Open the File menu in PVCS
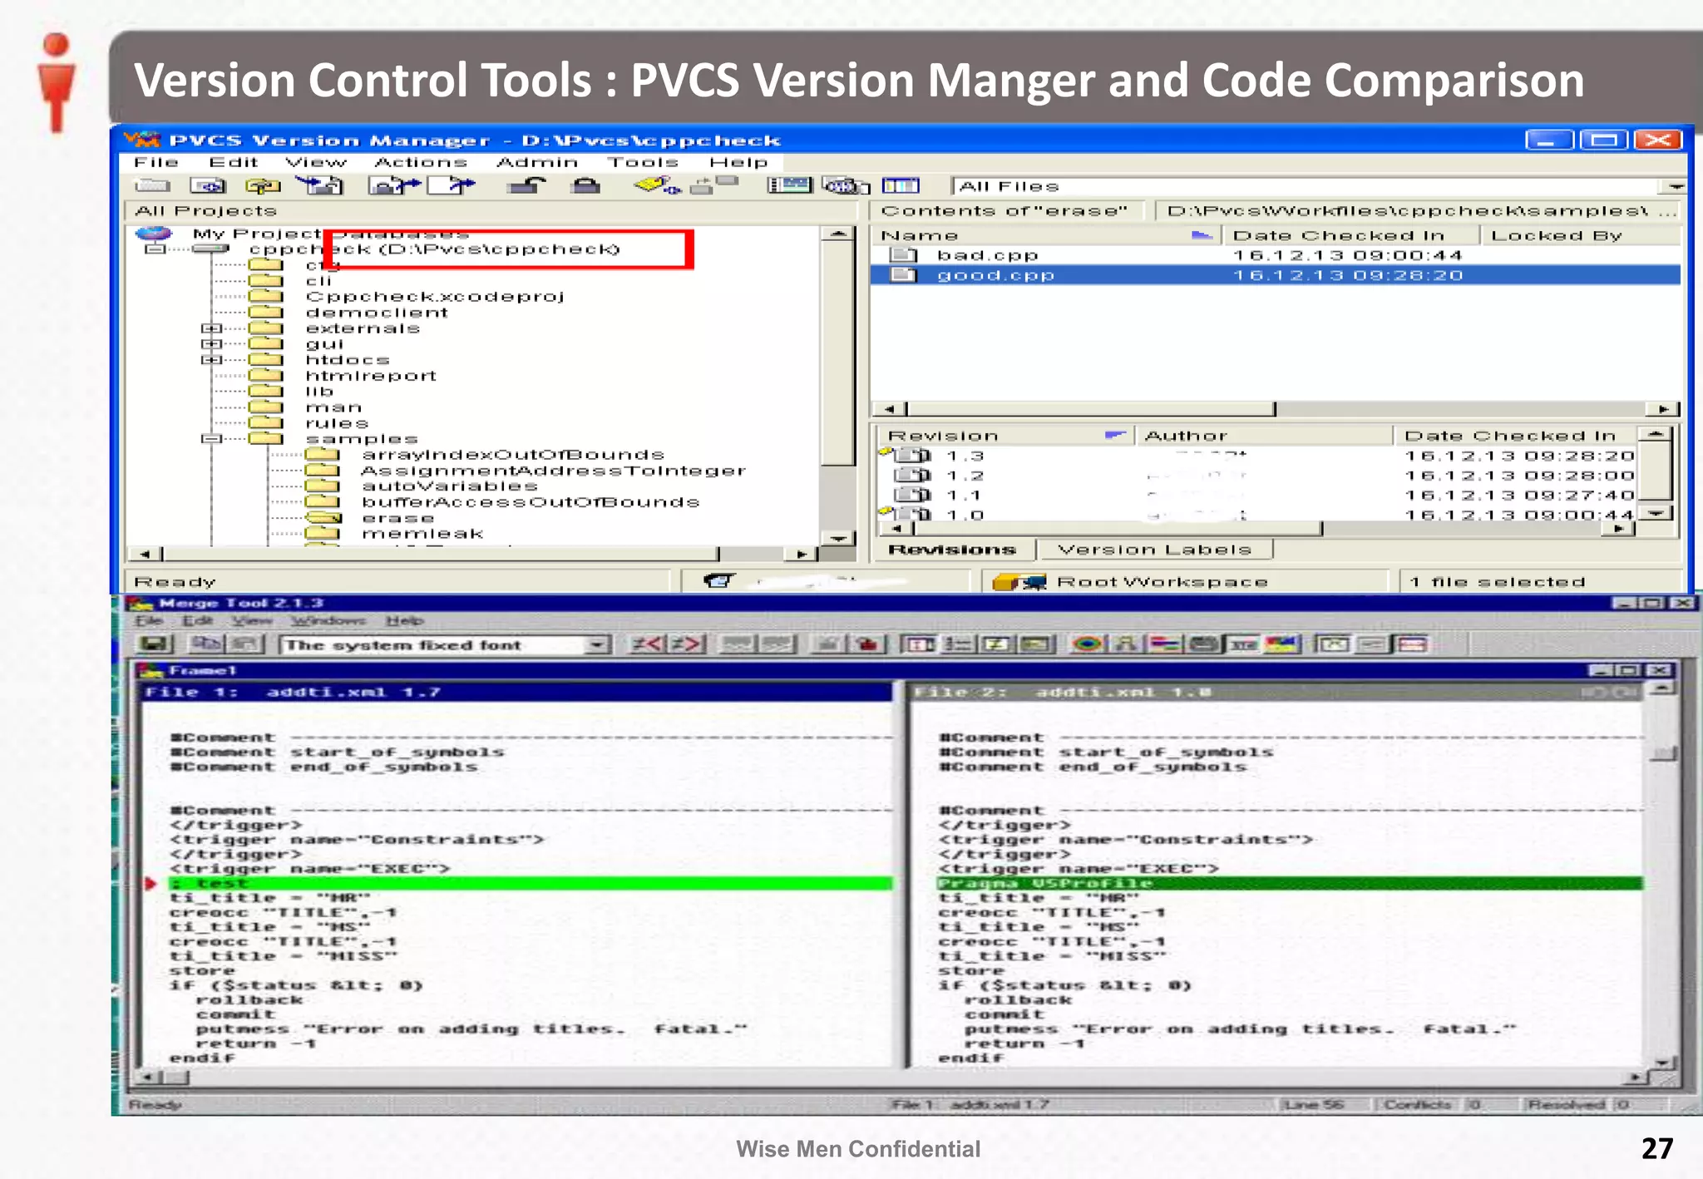The width and height of the screenshot is (1703, 1179). point(156,162)
